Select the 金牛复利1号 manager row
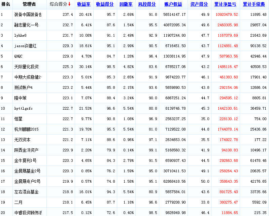269x216 pixels. point(26,161)
